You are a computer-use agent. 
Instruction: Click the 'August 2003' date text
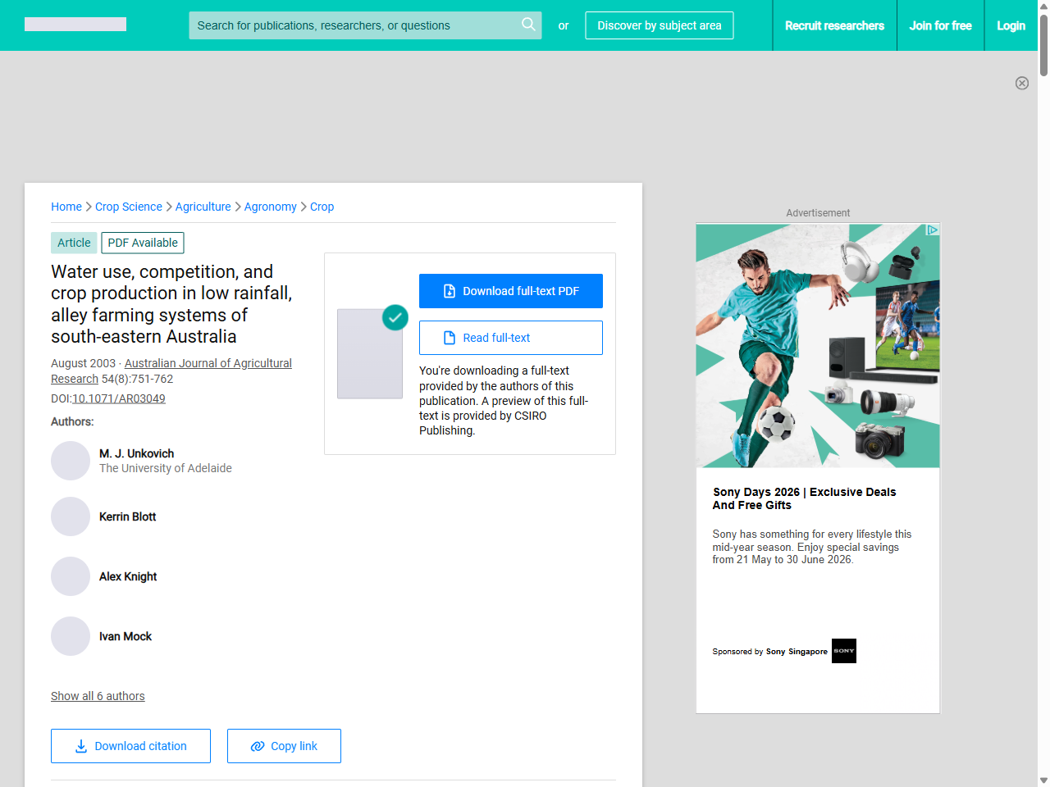pos(83,363)
